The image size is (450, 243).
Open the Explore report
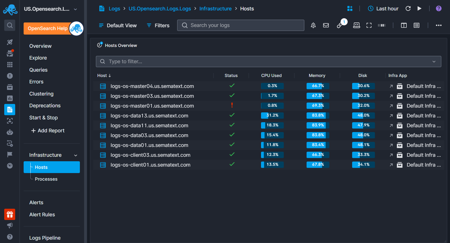click(x=38, y=58)
